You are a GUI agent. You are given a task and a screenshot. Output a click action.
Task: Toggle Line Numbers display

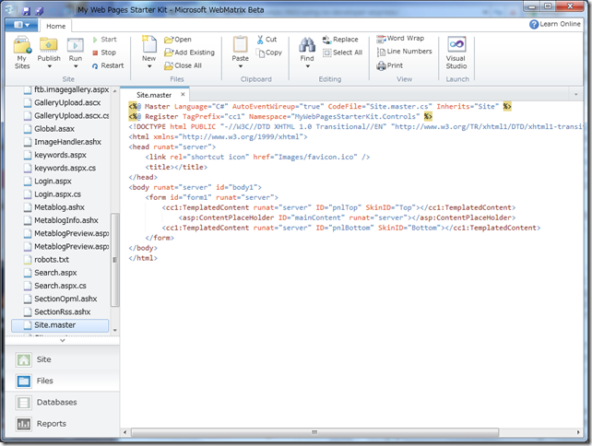[404, 52]
